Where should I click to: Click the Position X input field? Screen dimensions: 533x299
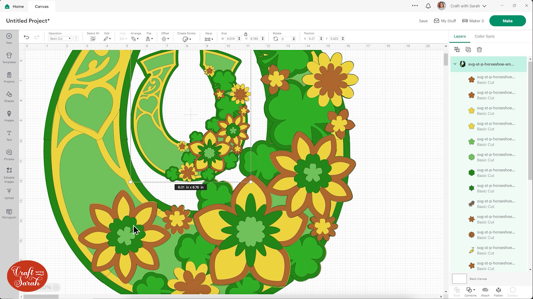click(x=313, y=39)
